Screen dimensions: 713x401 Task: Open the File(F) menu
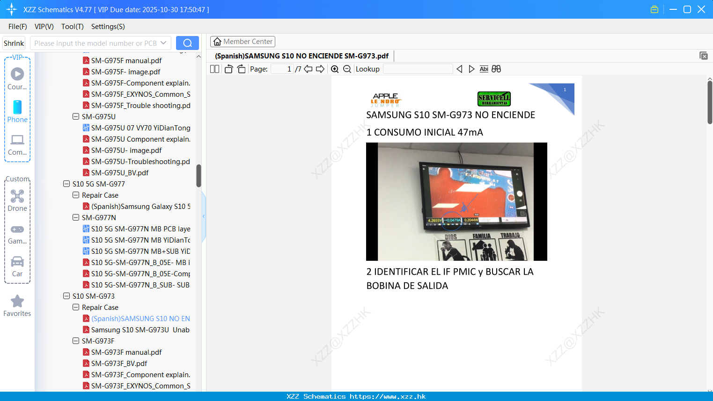click(x=18, y=27)
